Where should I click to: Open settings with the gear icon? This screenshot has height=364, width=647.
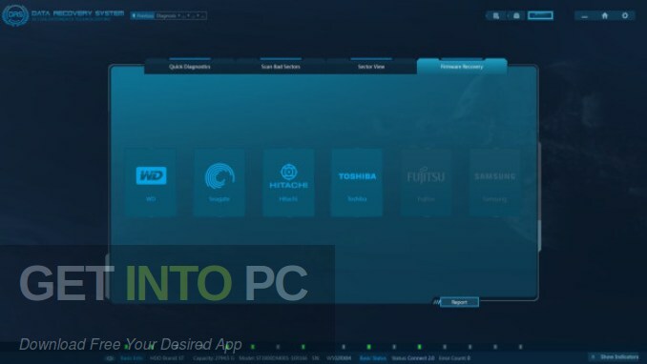pos(625,15)
